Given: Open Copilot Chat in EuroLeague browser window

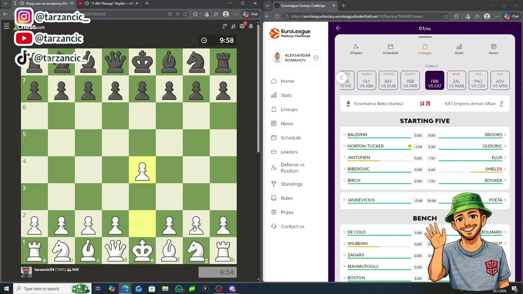Looking at the screenshot, I should click(x=512, y=16).
